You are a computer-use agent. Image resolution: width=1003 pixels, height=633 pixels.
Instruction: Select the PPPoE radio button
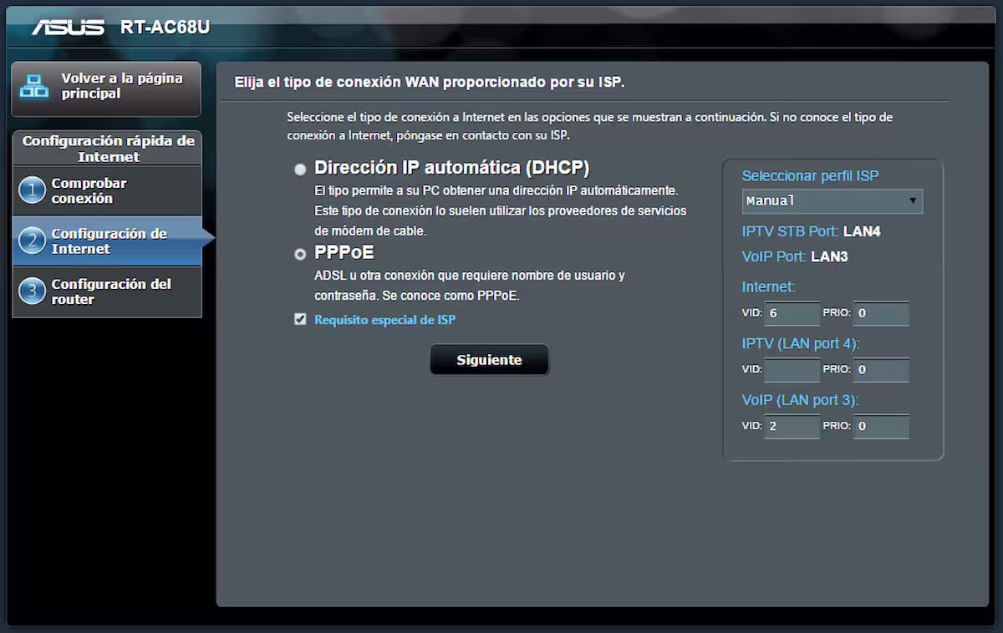click(300, 254)
